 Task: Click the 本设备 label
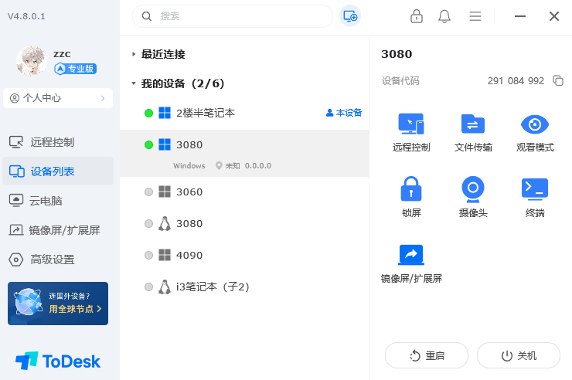(x=344, y=113)
